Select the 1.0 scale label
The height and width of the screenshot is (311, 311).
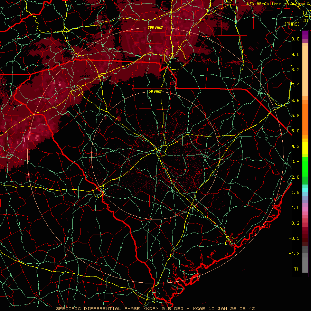(295, 208)
